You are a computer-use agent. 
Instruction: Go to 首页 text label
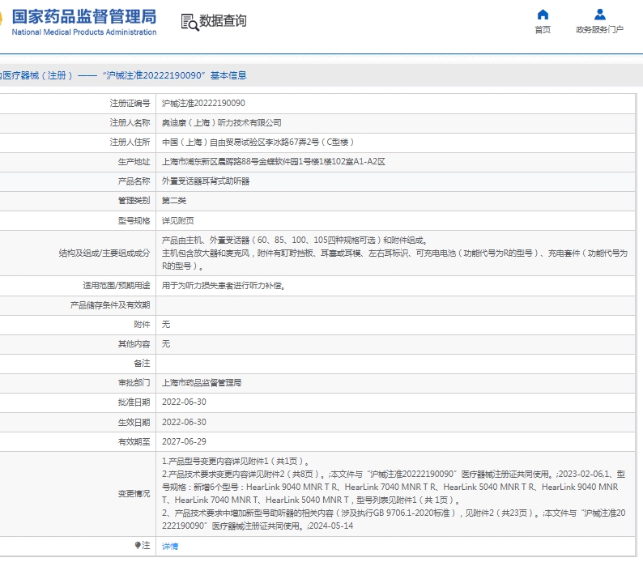coord(543,30)
